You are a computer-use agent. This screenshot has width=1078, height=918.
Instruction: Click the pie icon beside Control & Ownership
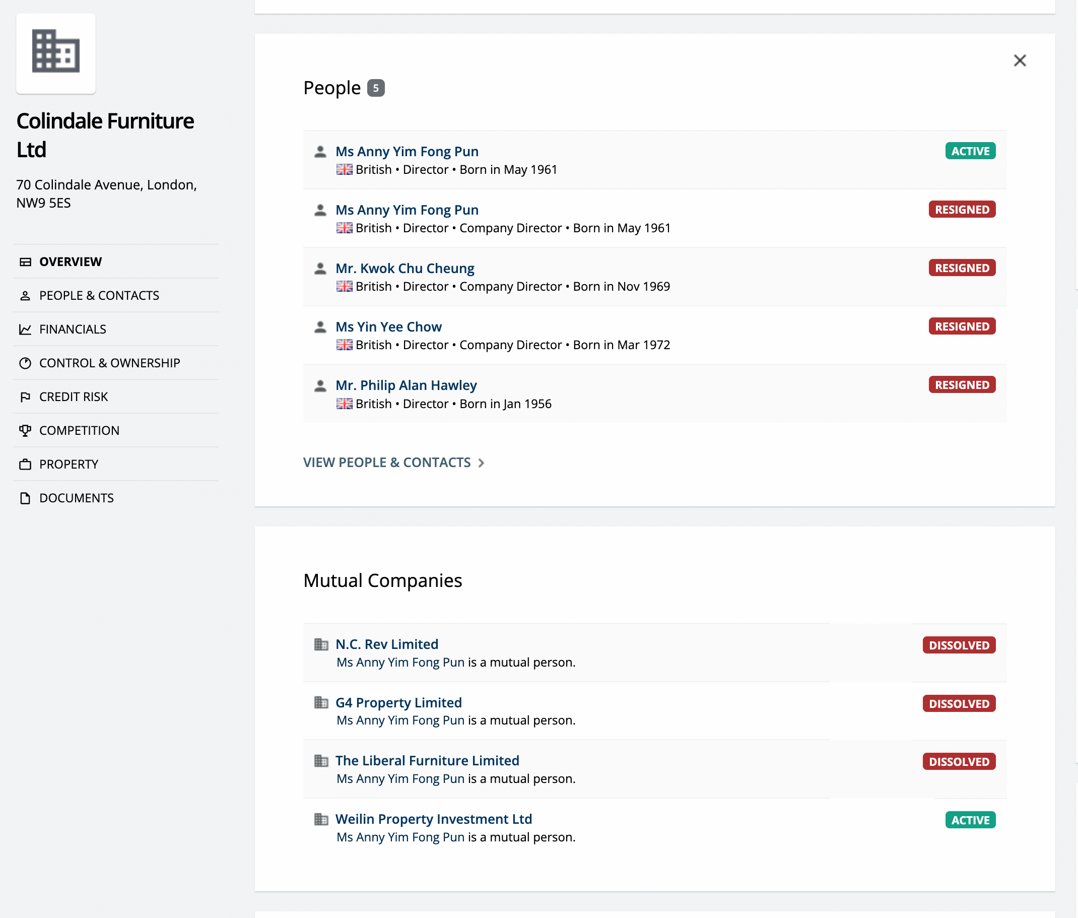[25, 363]
